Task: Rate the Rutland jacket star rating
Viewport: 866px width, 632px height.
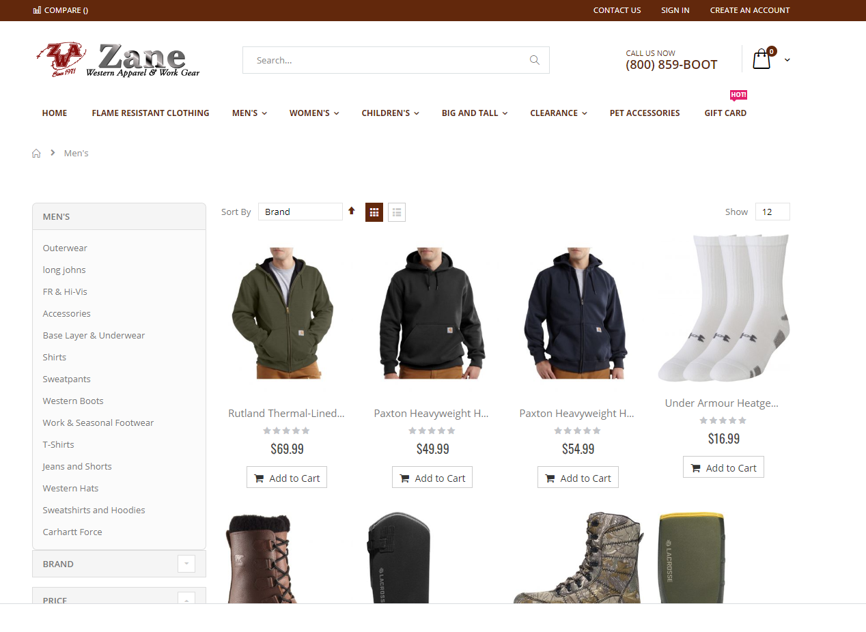Action: pyautogui.click(x=287, y=431)
